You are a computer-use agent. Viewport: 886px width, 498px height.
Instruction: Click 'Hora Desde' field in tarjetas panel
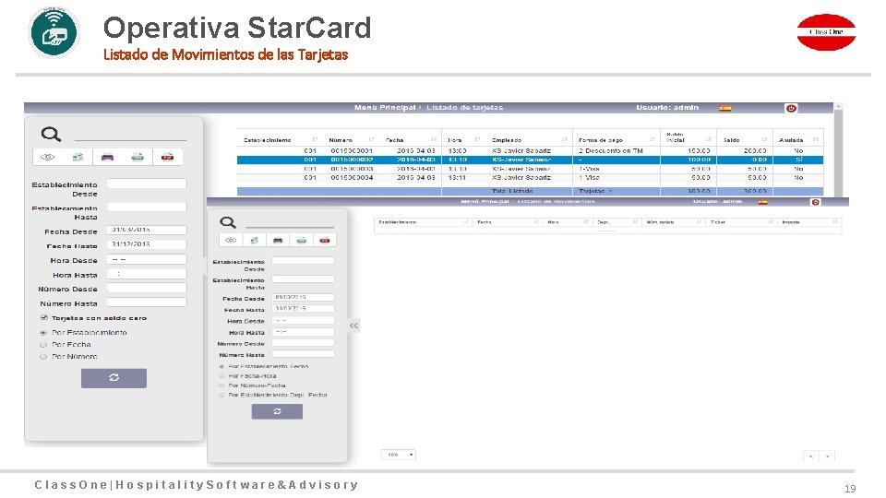(147, 259)
